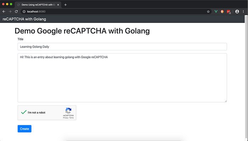
Task: Focus the Title input field
Action: coord(122,47)
